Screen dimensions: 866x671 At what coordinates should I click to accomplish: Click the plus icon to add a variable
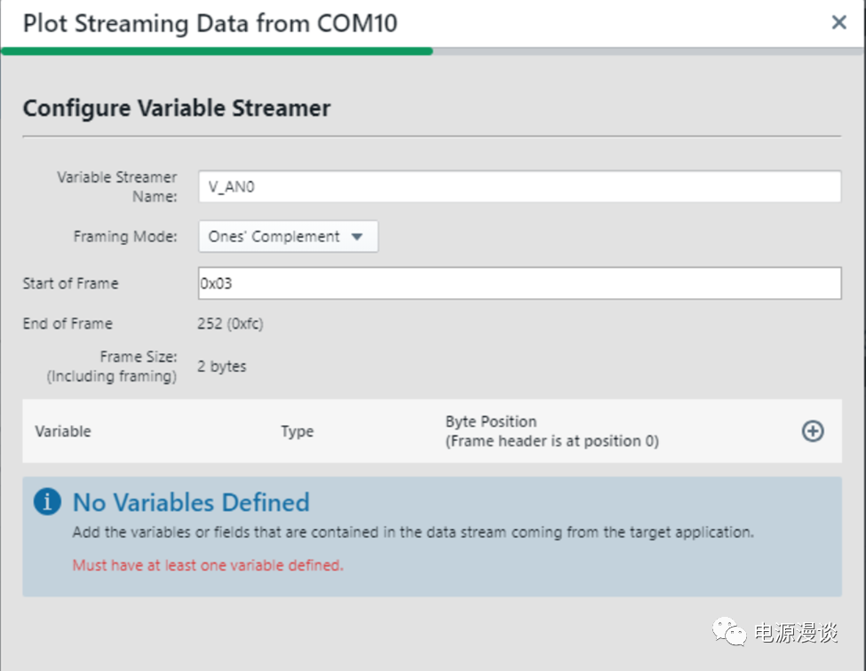click(x=813, y=431)
